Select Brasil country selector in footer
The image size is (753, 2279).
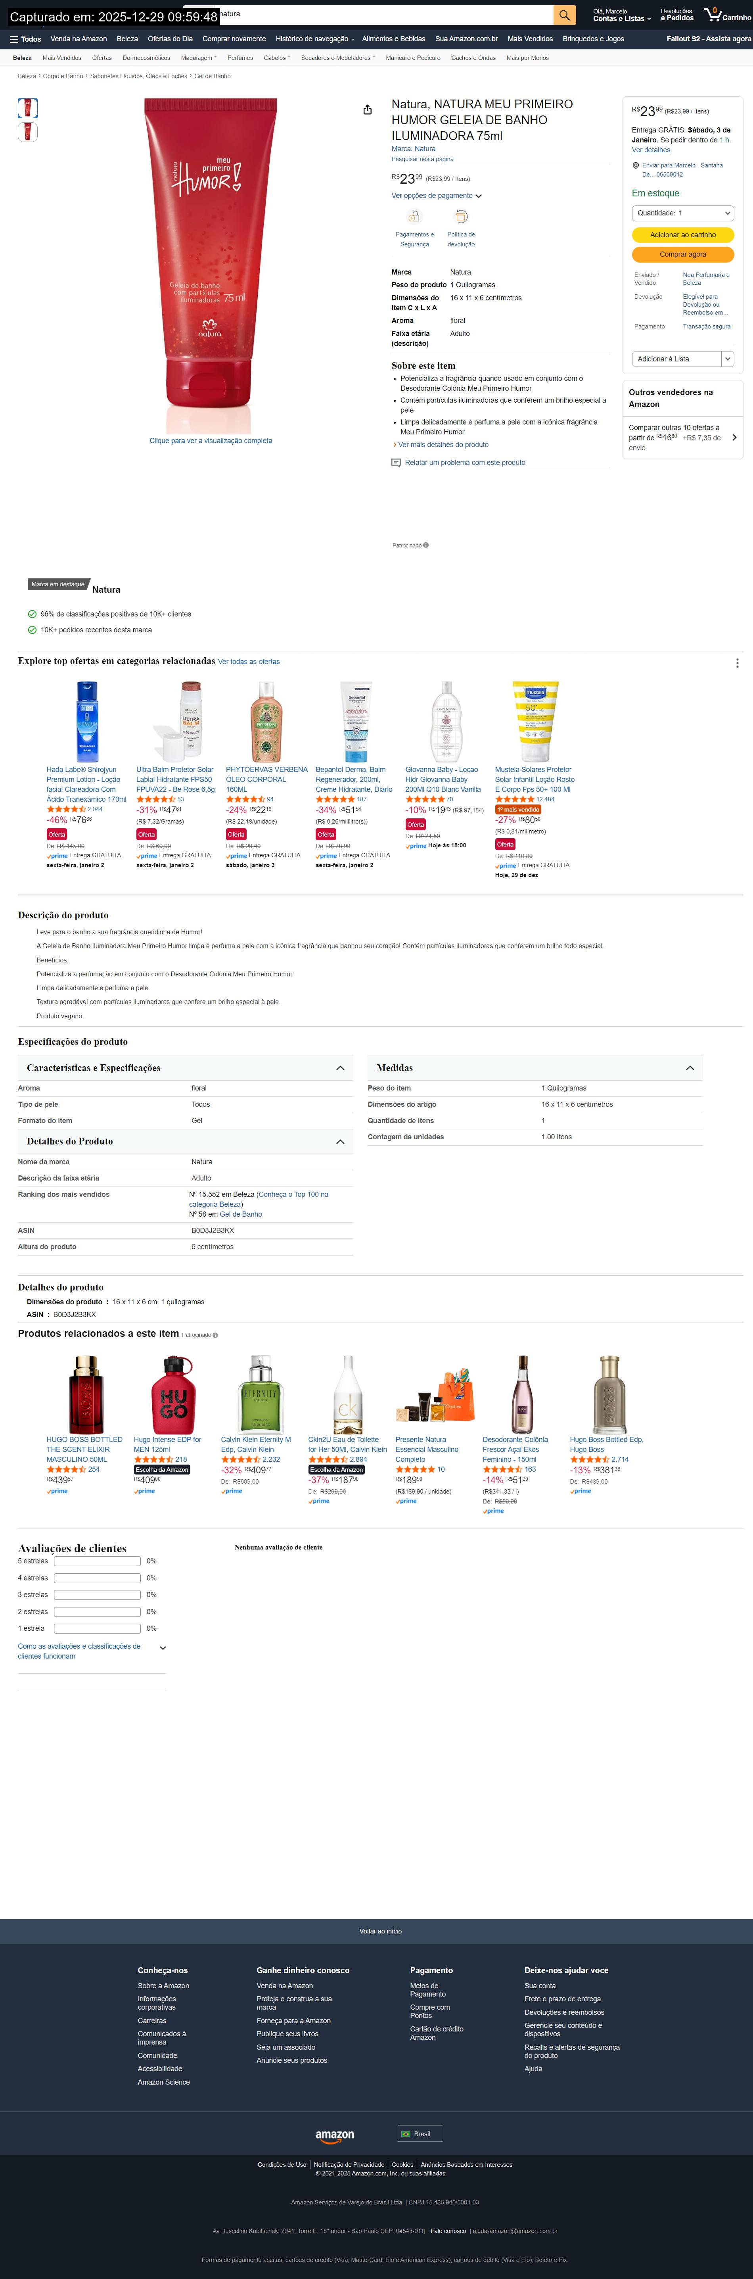[420, 2134]
